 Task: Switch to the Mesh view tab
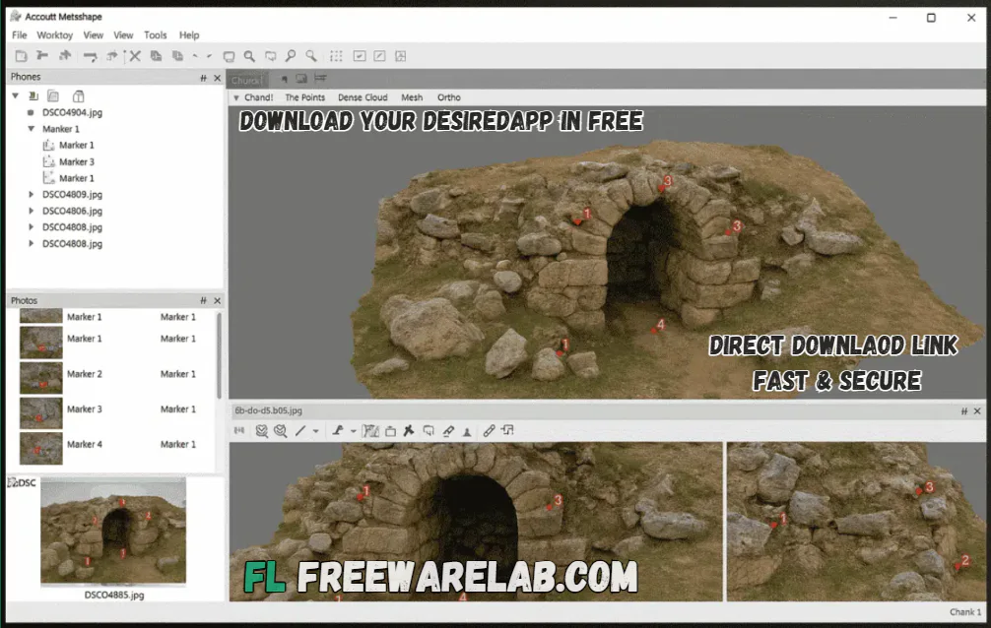tap(412, 96)
